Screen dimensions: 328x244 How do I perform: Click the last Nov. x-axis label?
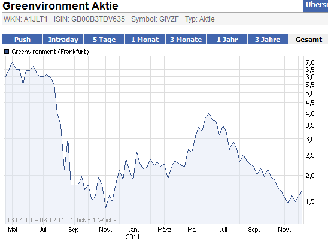(284, 230)
